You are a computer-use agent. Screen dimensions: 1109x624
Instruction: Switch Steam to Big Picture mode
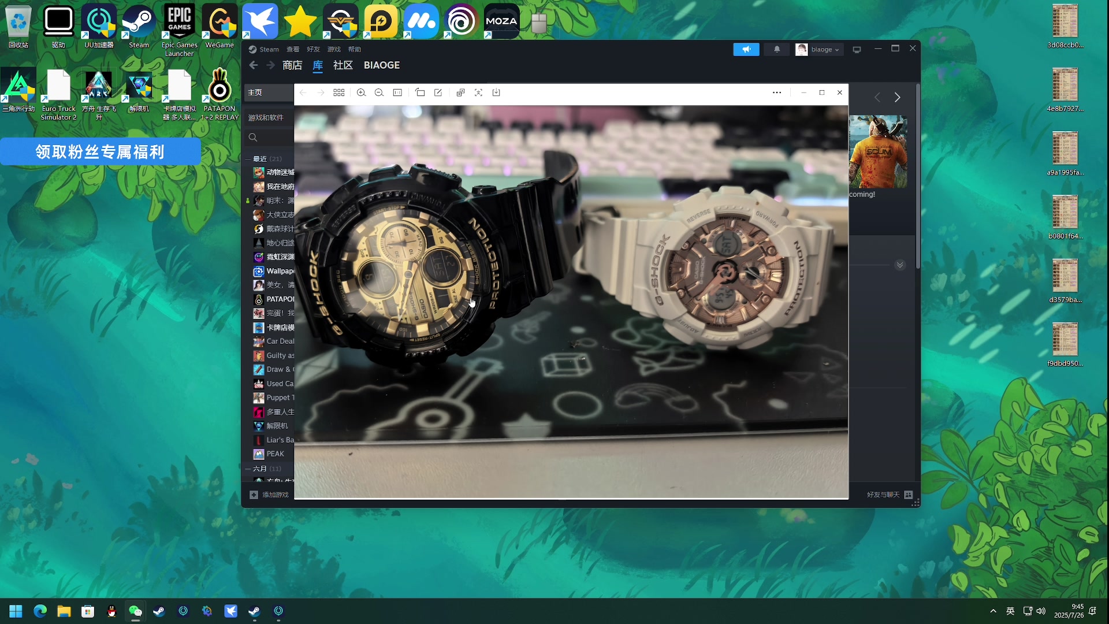[857, 50]
